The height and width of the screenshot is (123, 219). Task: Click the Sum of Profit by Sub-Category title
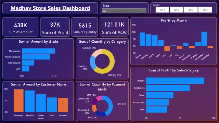174,70
